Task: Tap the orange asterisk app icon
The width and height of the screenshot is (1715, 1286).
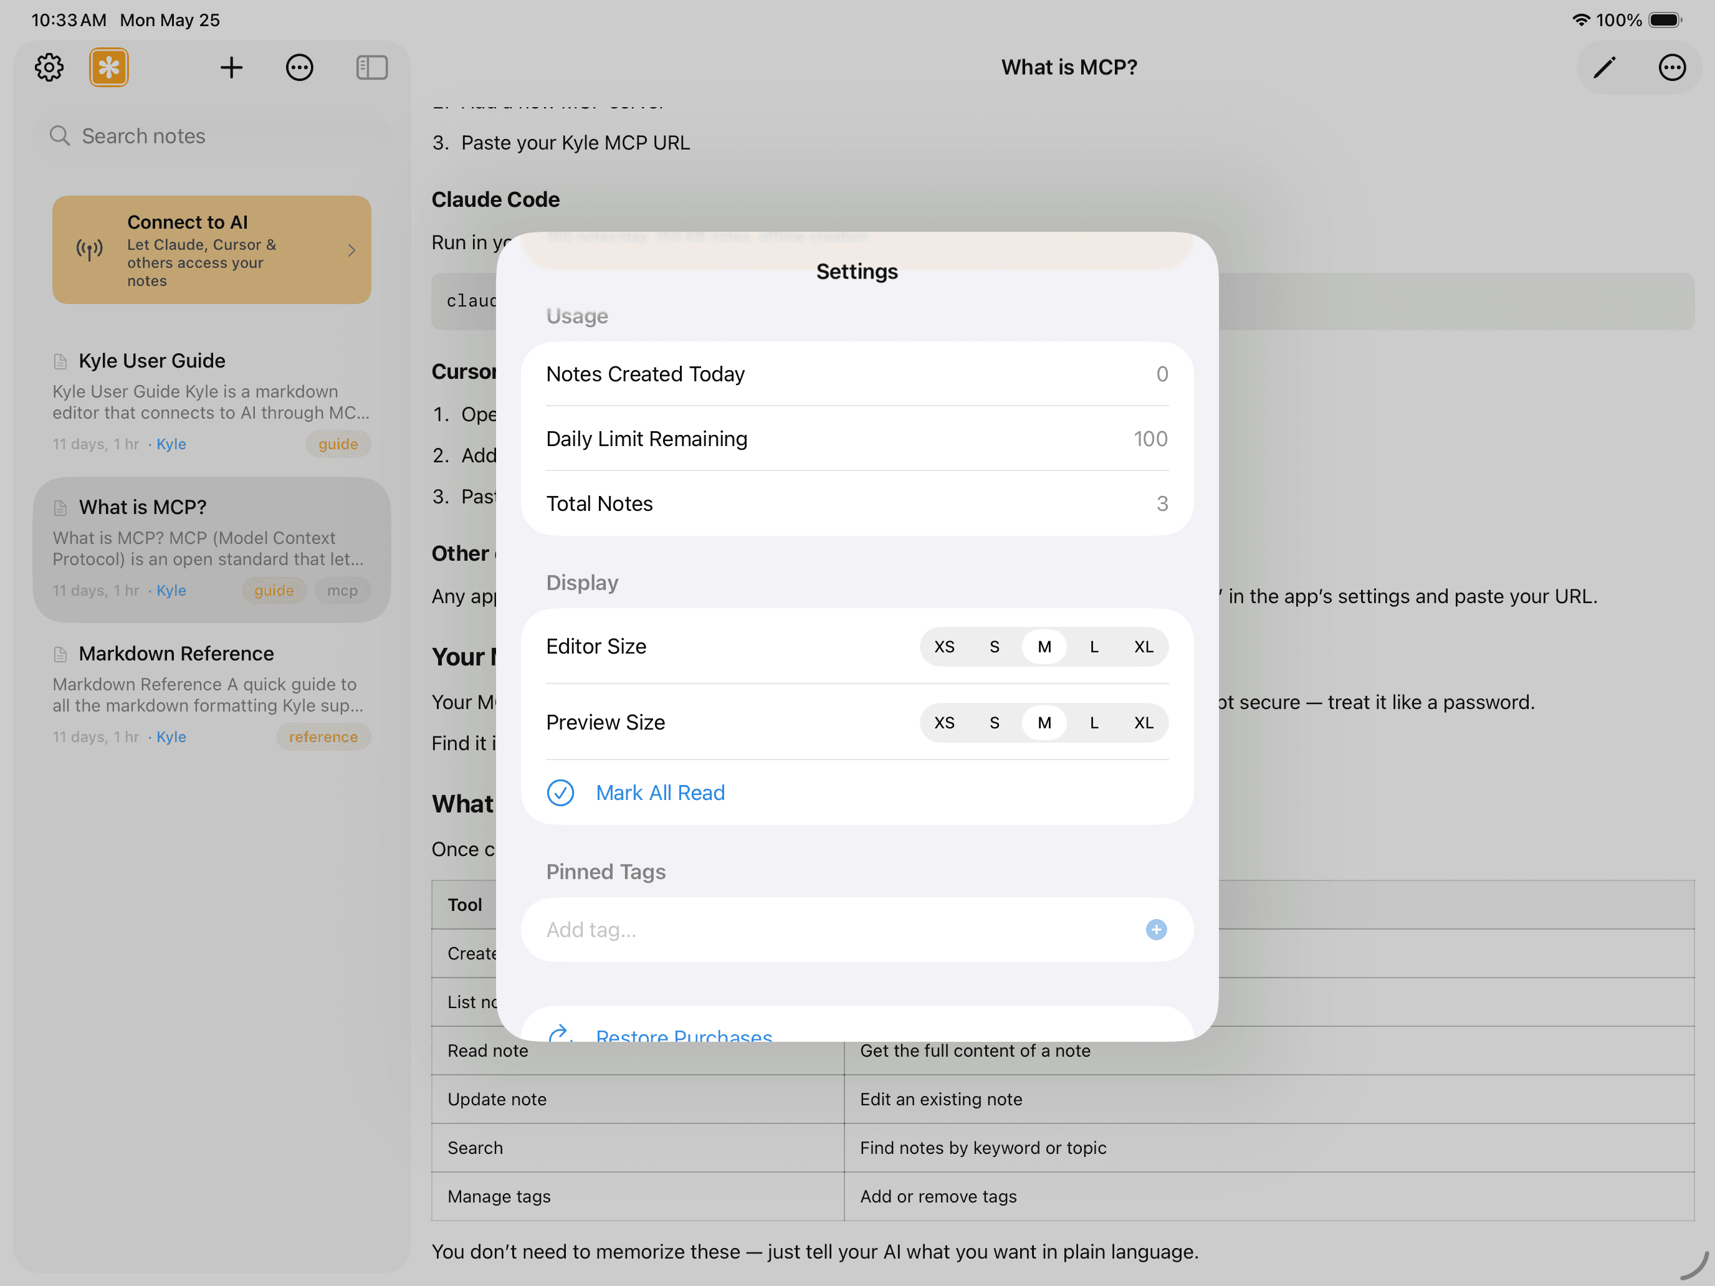Action: (108, 67)
